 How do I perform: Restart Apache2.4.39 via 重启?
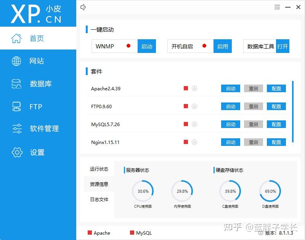click(x=254, y=88)
